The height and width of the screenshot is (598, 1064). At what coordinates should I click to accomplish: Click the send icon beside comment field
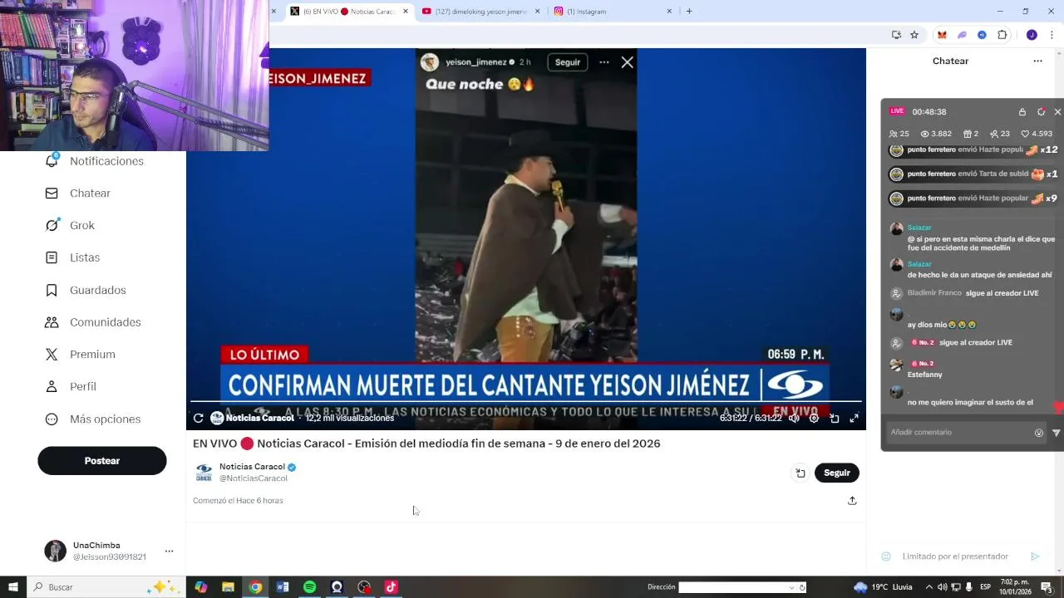[1057, 433]
